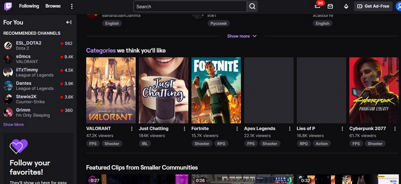Viewport: 401px width, 184px height.
Task: Click Show More under recommended channels
Action: [x=13, y=125]
